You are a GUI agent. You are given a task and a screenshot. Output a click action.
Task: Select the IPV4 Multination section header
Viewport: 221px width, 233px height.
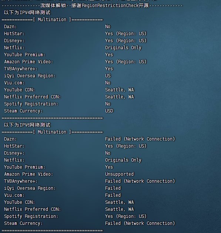52,20
